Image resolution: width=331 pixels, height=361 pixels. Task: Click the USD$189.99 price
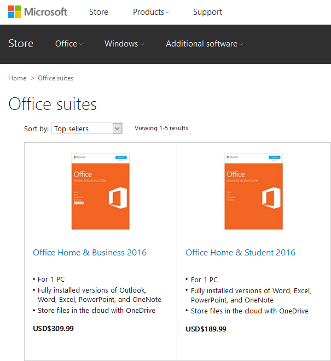tap(206, 329)
